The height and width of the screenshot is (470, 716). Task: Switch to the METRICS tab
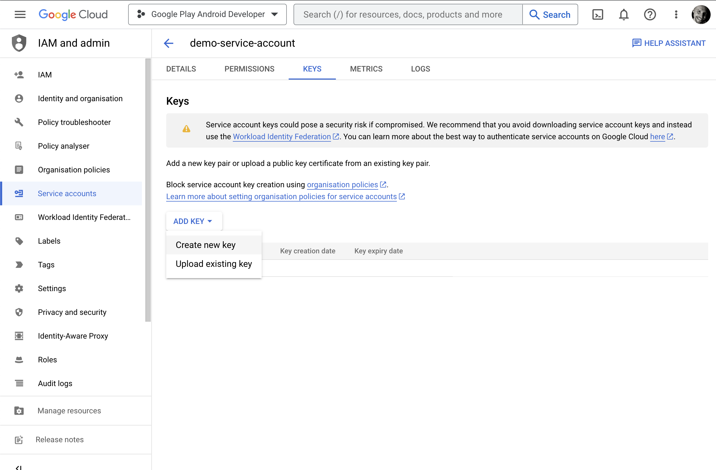[366, 69]
